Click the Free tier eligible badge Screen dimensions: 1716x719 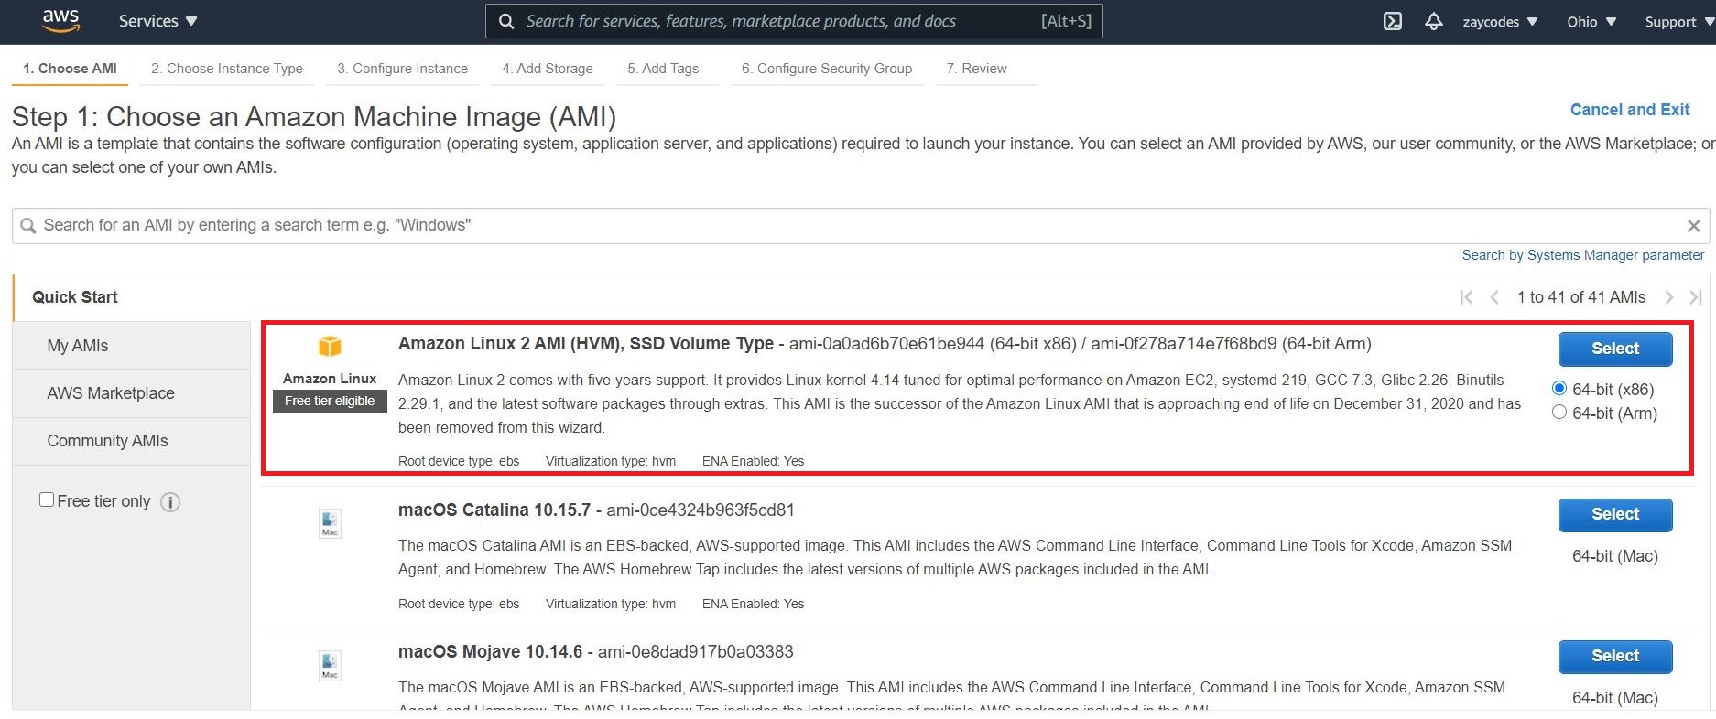pyautogui.click(x=330, y=401)
